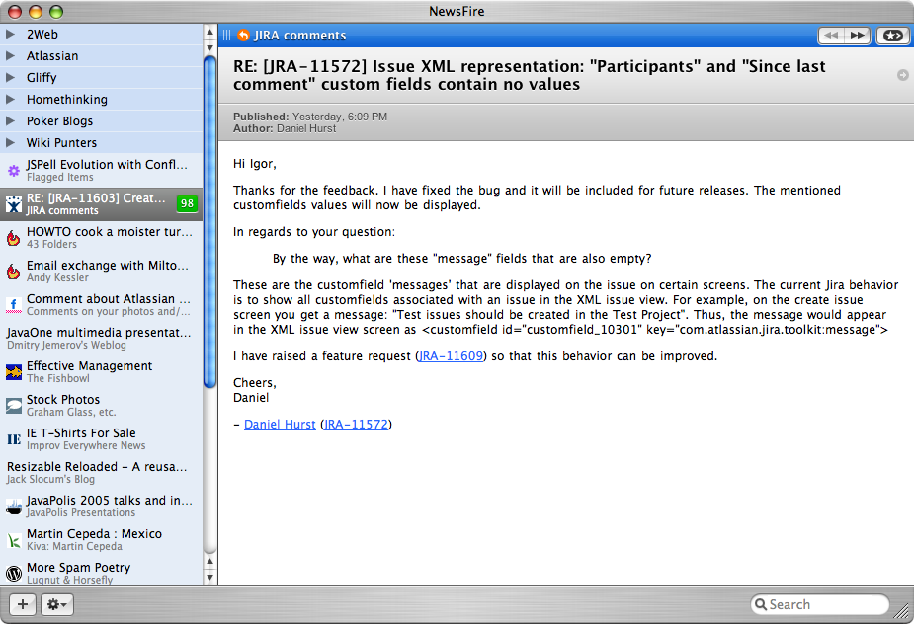This screenshot has height=624, width=914.
Task: Click the Kiva green leaf icon
Action: coord(14,540)
